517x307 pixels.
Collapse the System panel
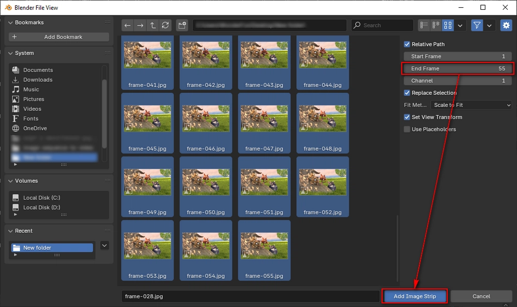10,53
